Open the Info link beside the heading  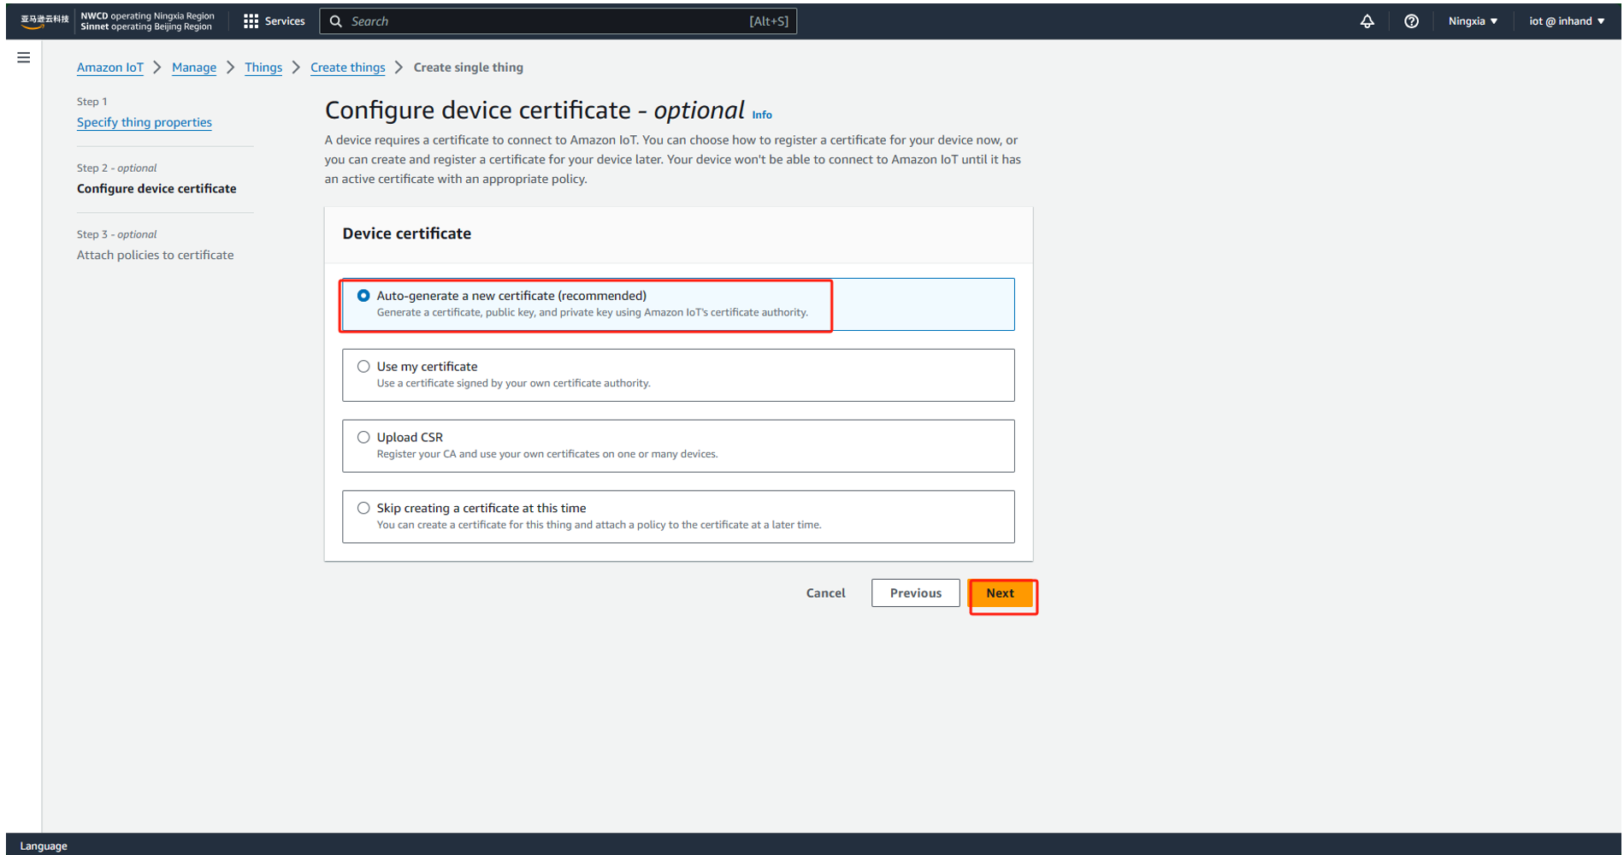pyautogui.click(x=762, y=115)
